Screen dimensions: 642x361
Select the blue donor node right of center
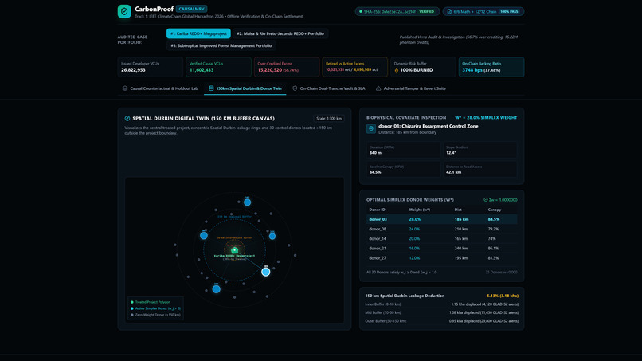(x=272, y=236)
